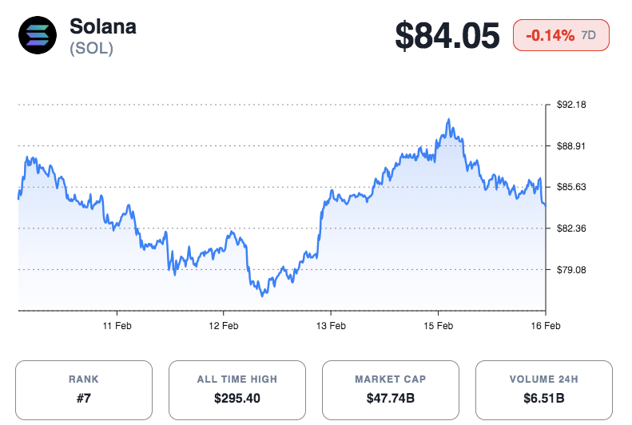Open the Volume 24H card
Image resolution: width=632 pixels, height=425 pixels.
544,389
